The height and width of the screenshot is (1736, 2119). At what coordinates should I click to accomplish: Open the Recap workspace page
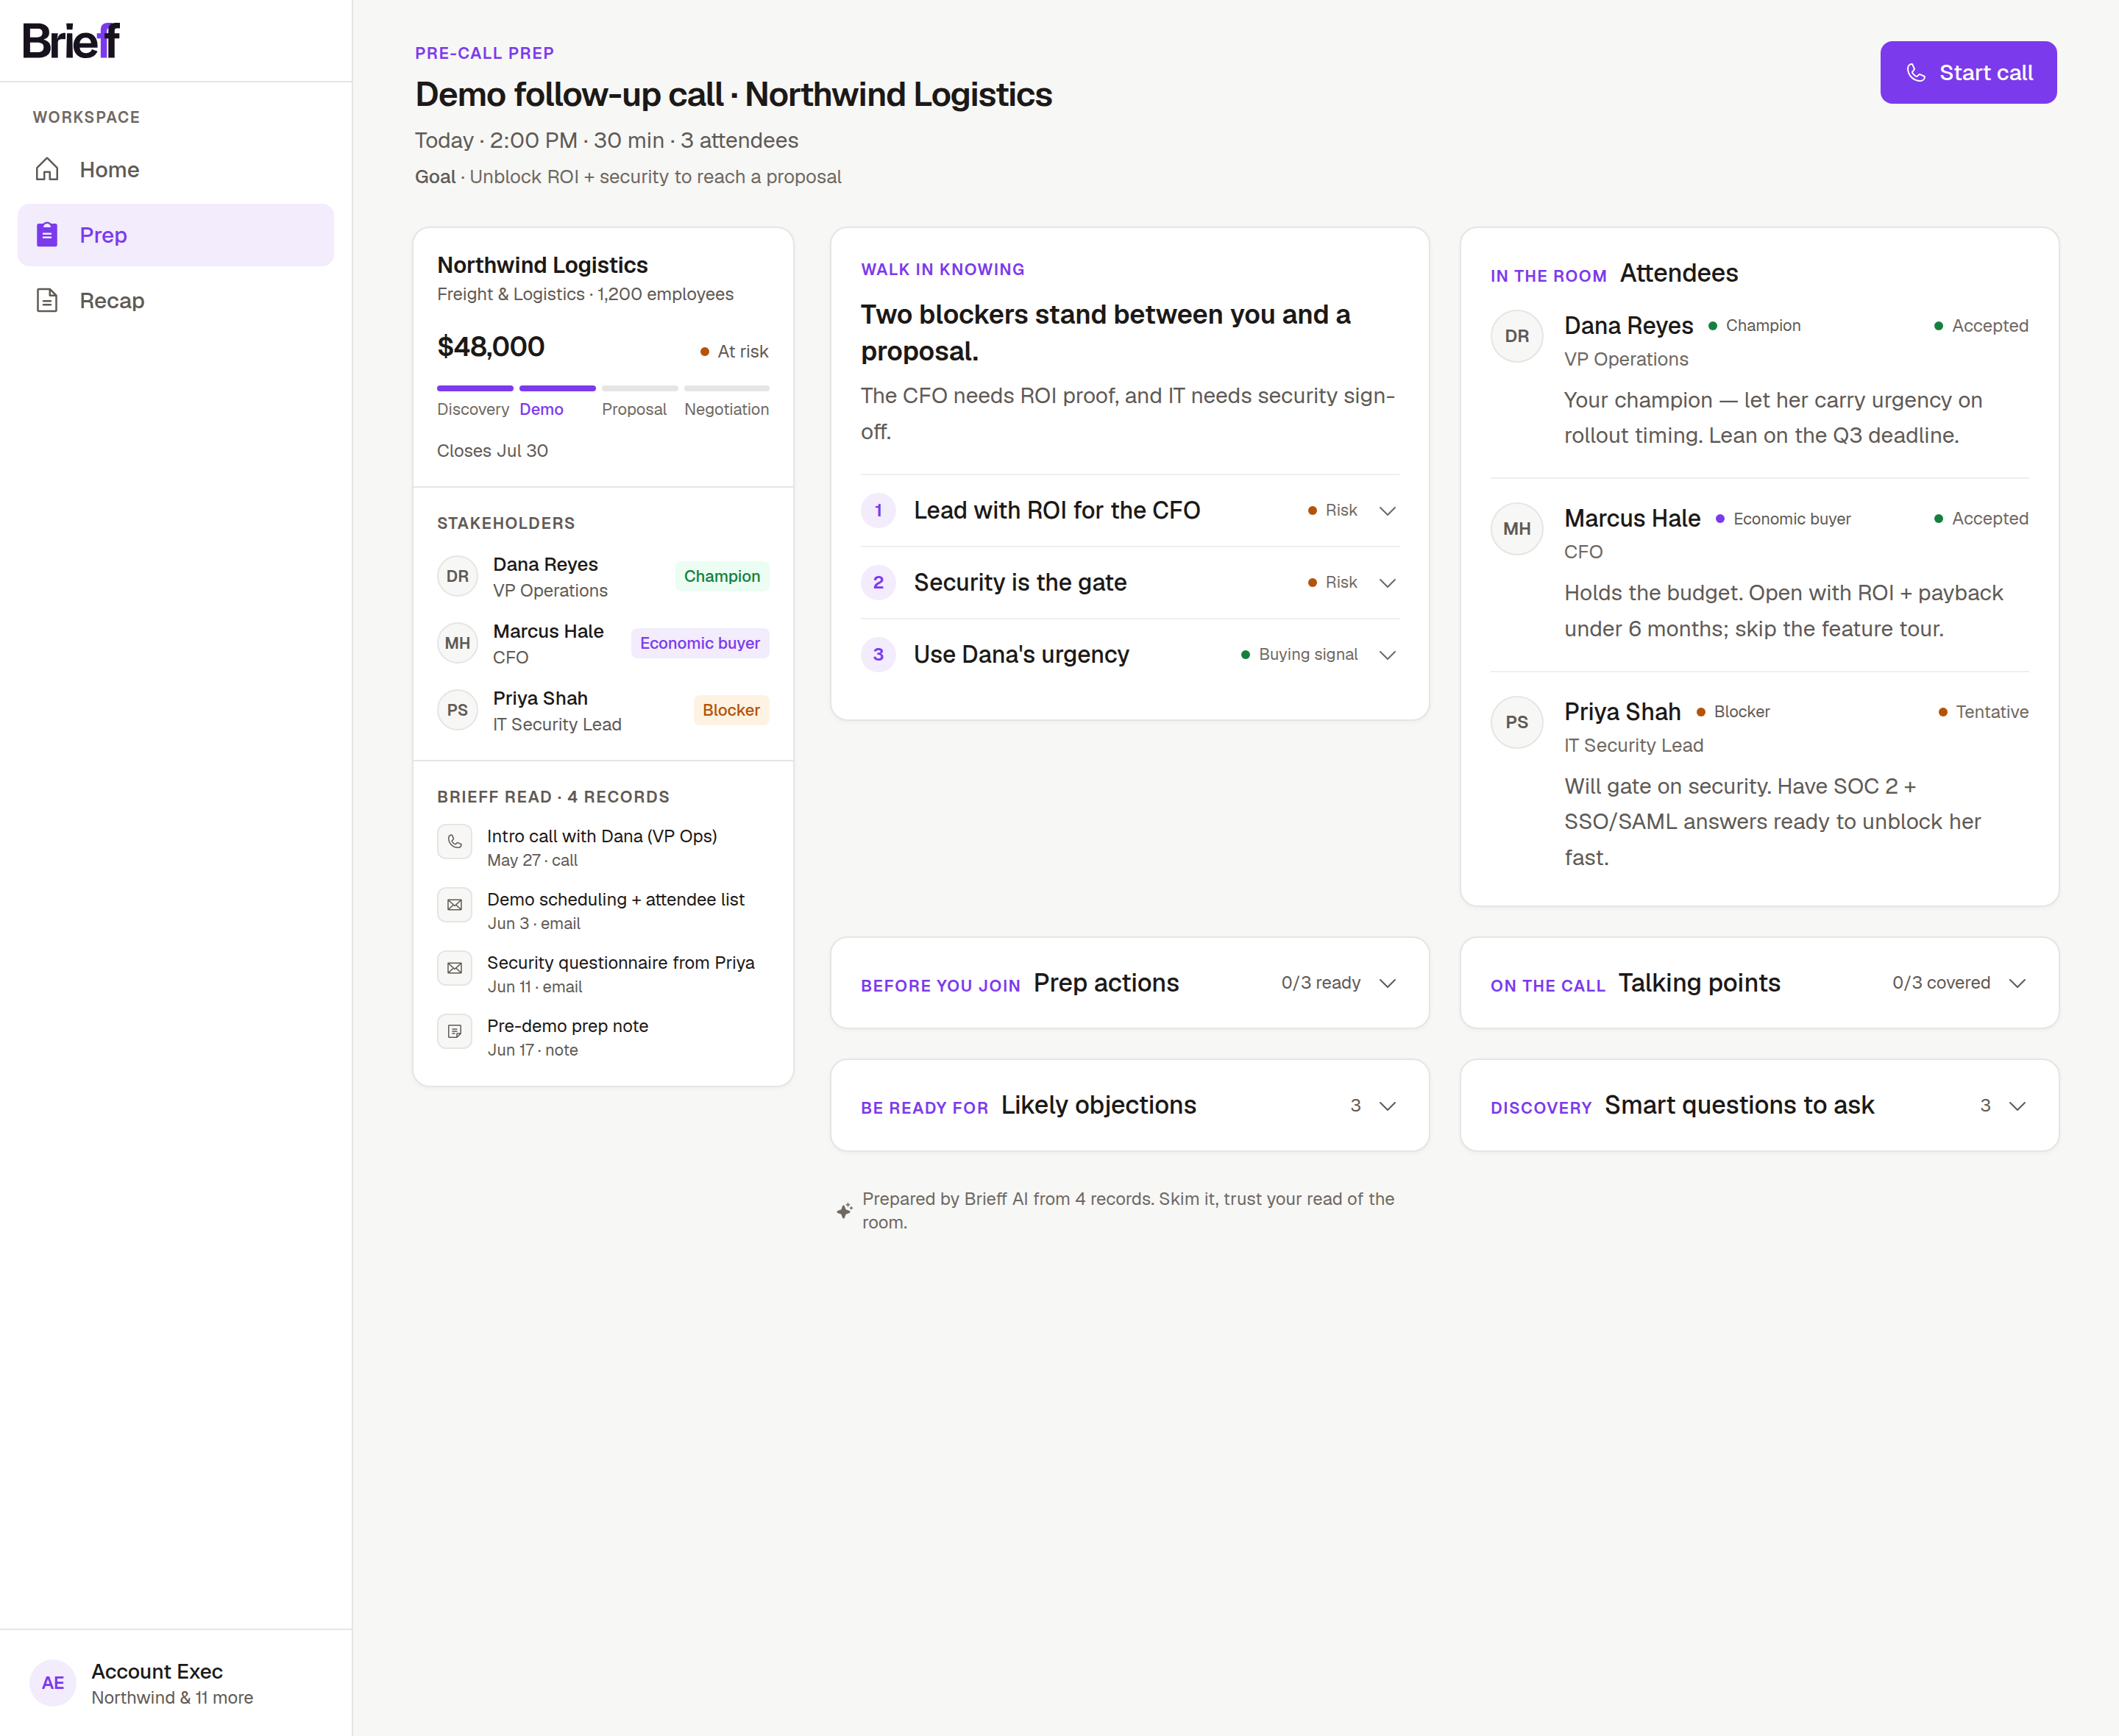(176, 300)
